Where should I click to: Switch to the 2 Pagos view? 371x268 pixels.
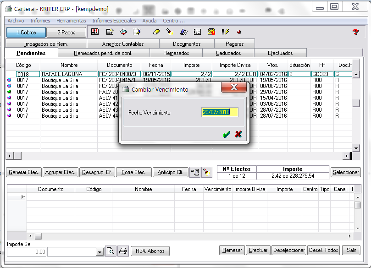pyautogui.click(x=66, y=33)
